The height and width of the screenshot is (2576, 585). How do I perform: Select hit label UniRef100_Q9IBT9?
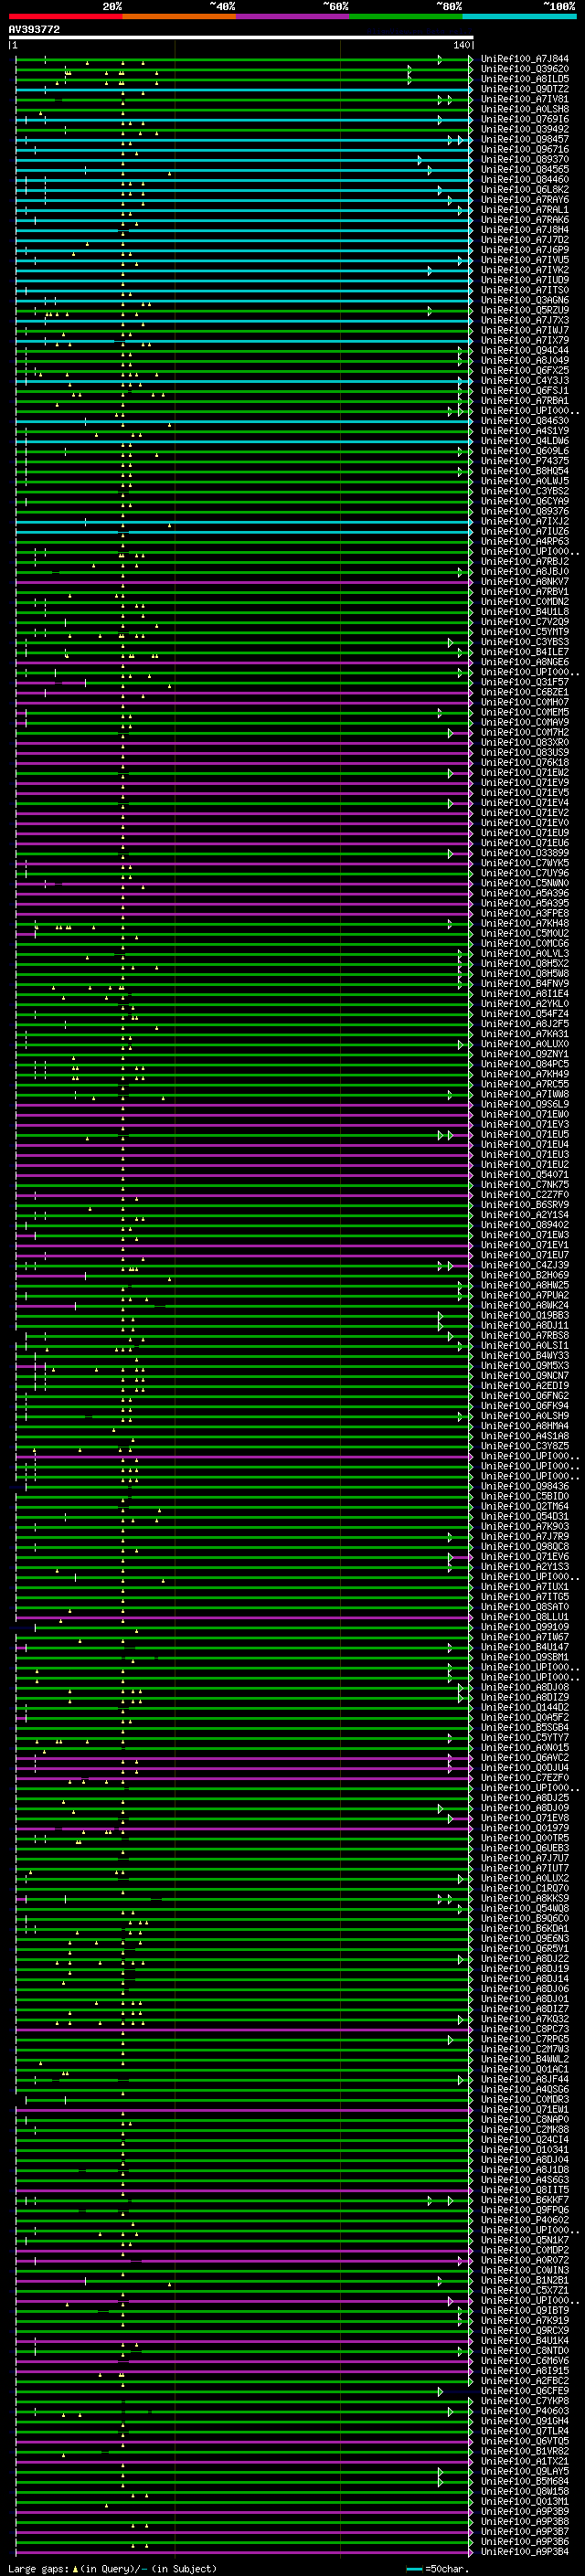click(x=525, y=2311)
